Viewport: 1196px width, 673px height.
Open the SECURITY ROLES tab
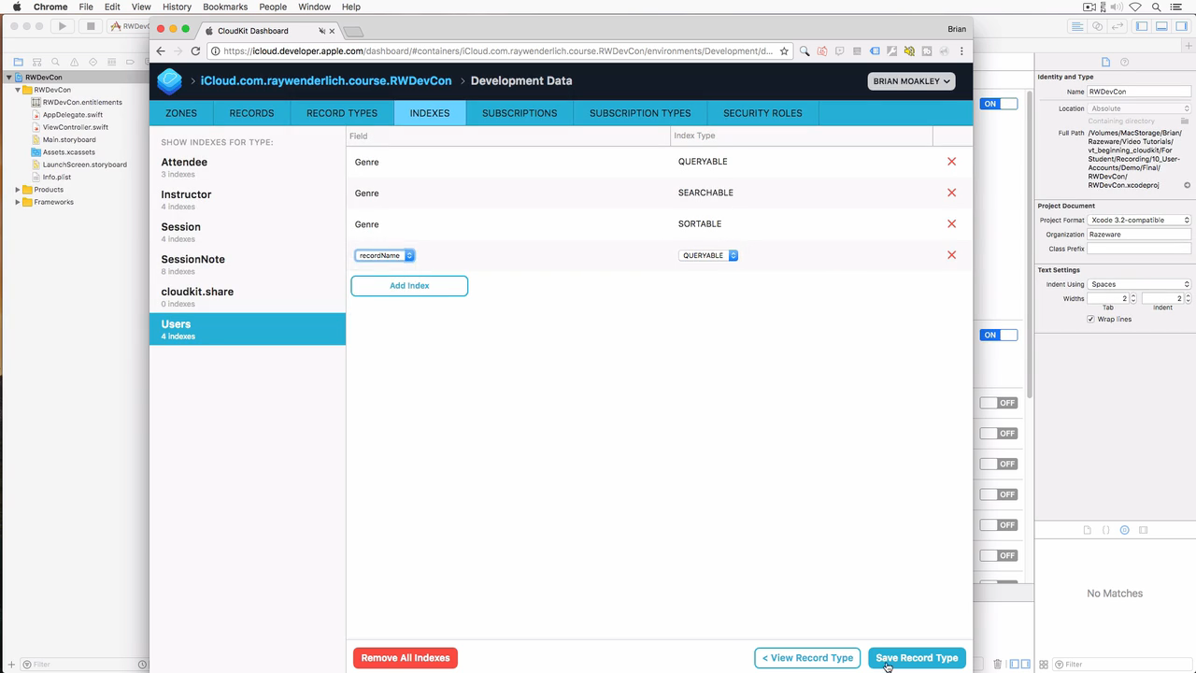point(762,113)
